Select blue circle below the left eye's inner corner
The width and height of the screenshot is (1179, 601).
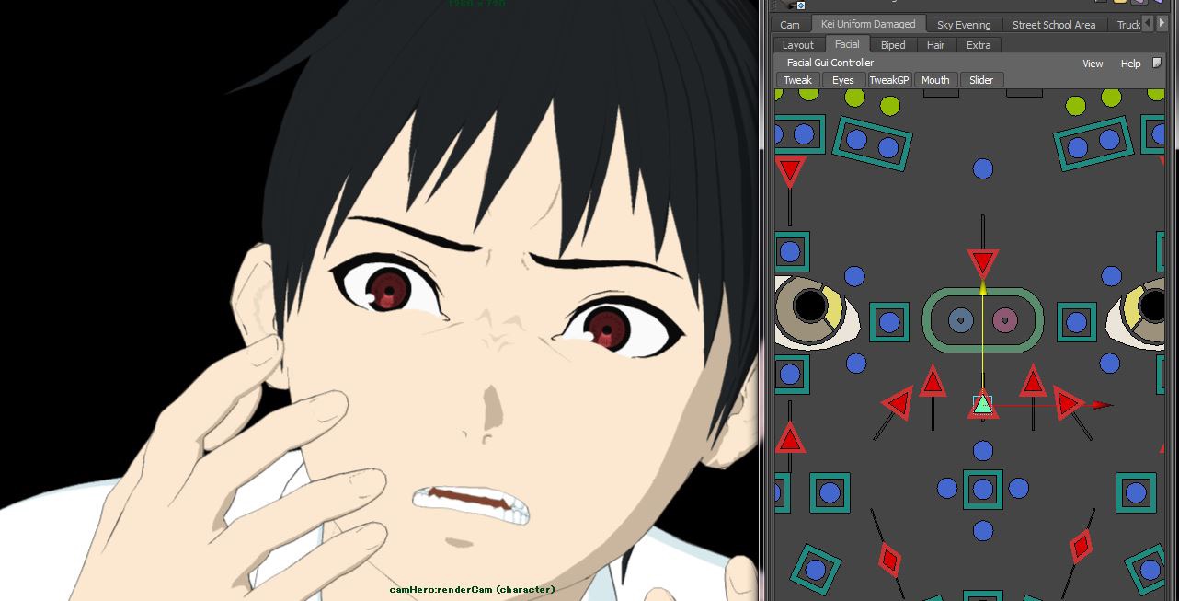tap(856, 364)
